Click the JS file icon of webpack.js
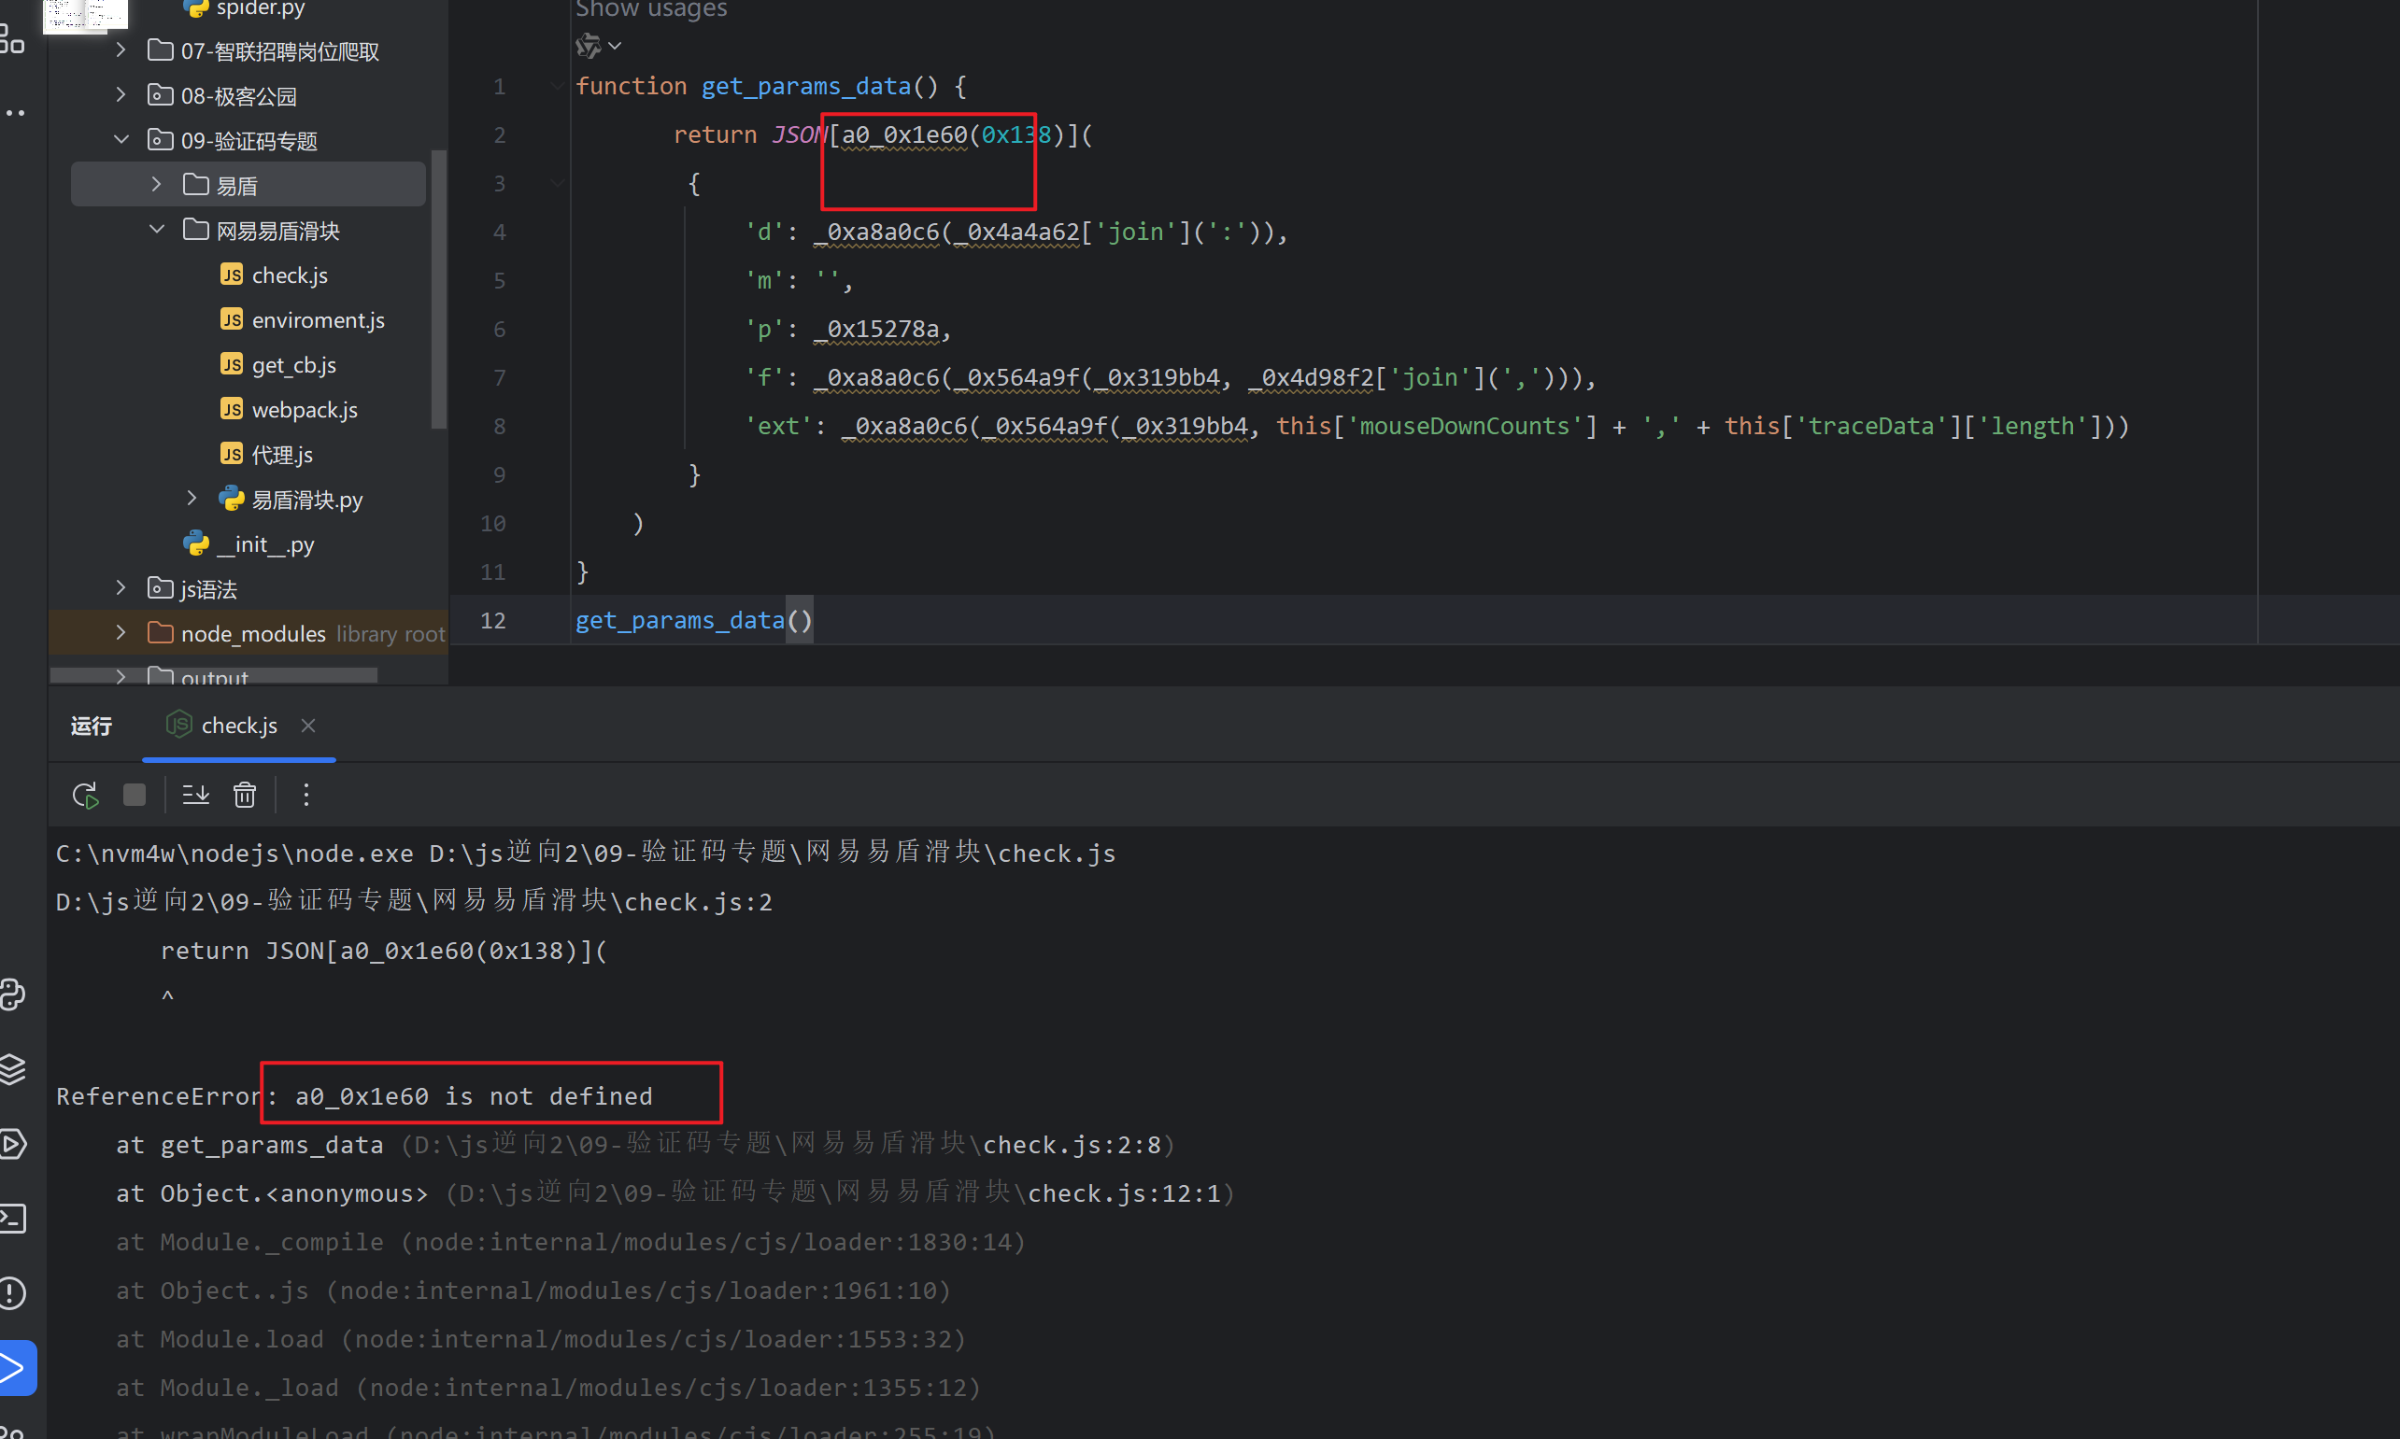Viewport: 2400px width, 1439px height. (x=232, y=409)
